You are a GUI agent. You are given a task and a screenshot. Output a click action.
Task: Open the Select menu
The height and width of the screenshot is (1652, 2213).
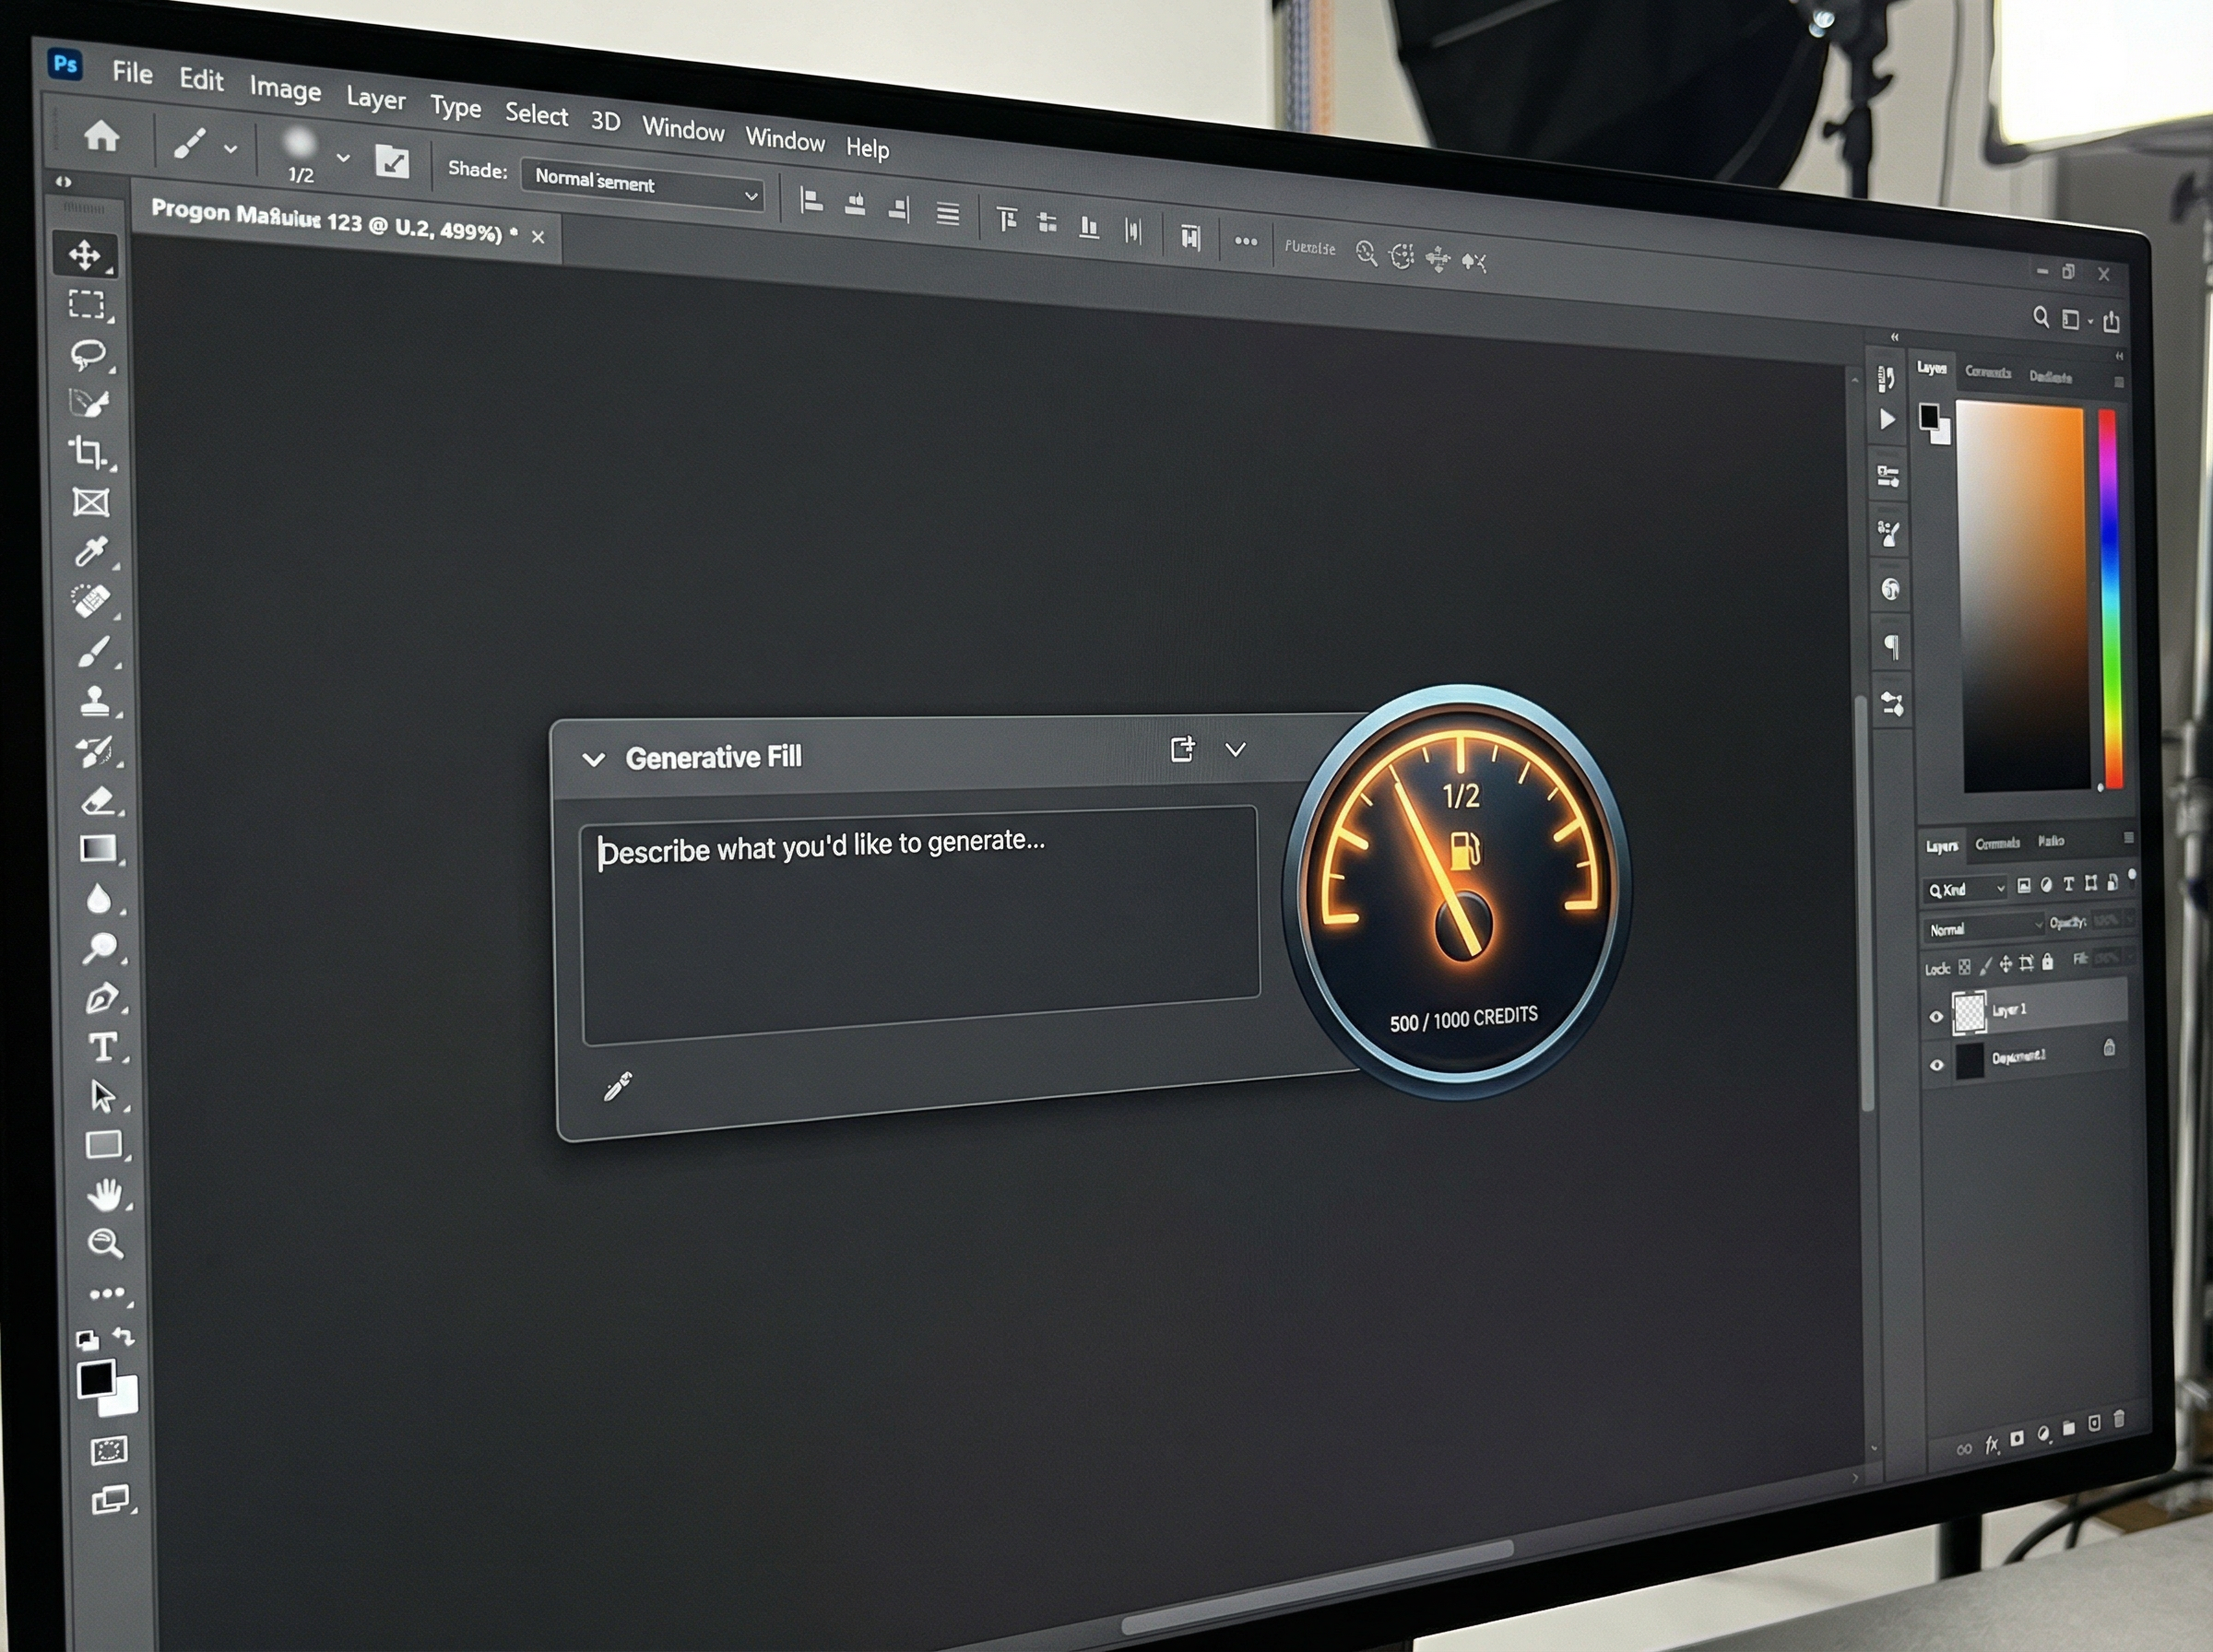tap(536, 114)
